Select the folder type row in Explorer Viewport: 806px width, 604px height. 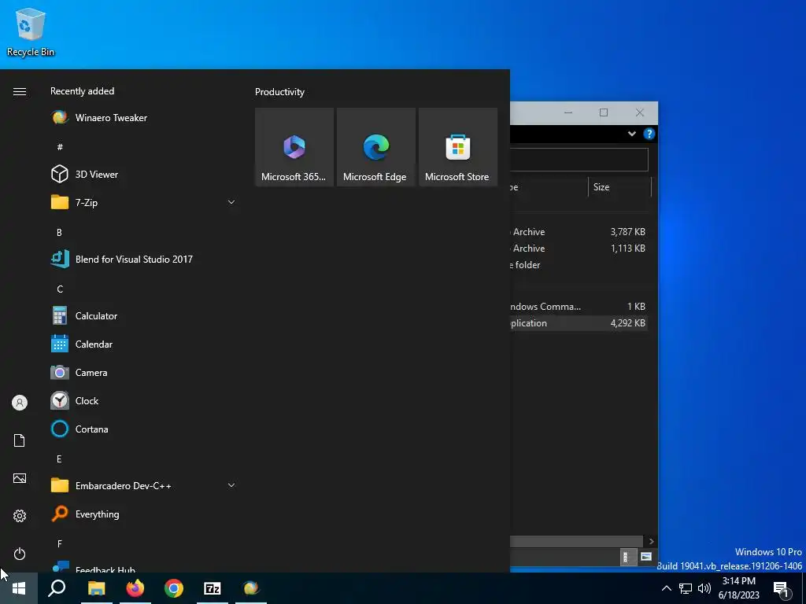579,265
